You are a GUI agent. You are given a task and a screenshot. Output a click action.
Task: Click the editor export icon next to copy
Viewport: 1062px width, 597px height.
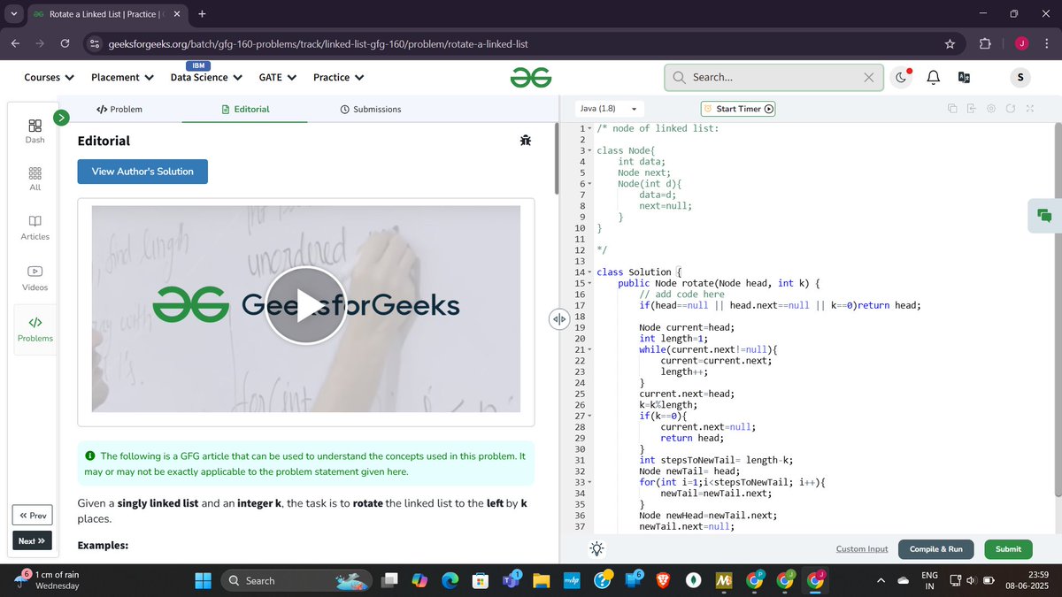coord(971,109)
